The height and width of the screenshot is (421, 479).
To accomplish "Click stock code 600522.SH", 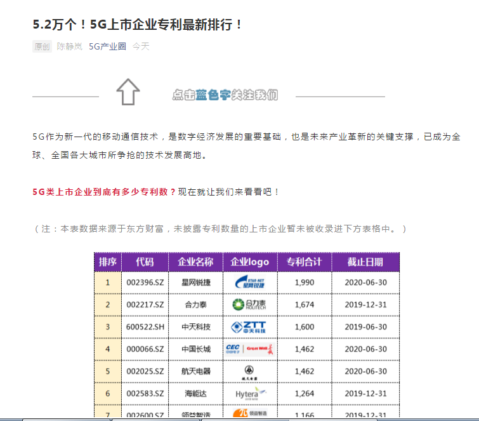I will [145, 327].
